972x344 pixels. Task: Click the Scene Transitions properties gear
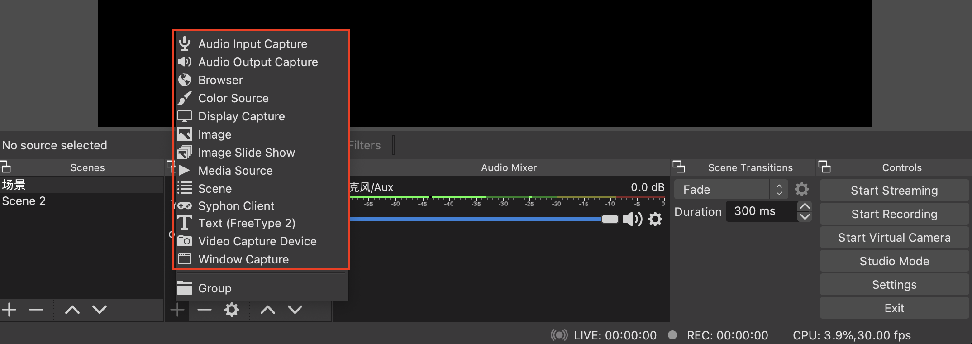click(801, 189)
